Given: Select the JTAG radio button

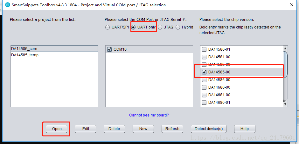Looking at the screenshot, I should click(x=160, y=27).
